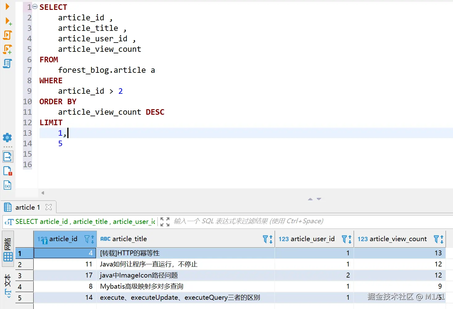
Task: Click the Mybatis高级映射多对多查询 title cell
Action: [x=185, y=286]
